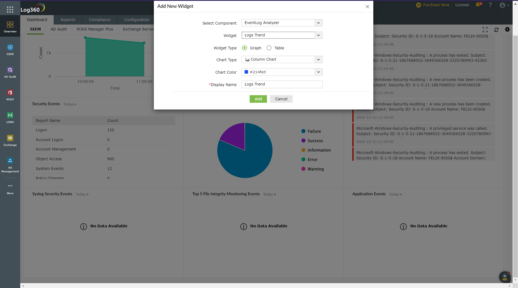
Task: Click the System Events report row
Action: (x=104, y=169)
